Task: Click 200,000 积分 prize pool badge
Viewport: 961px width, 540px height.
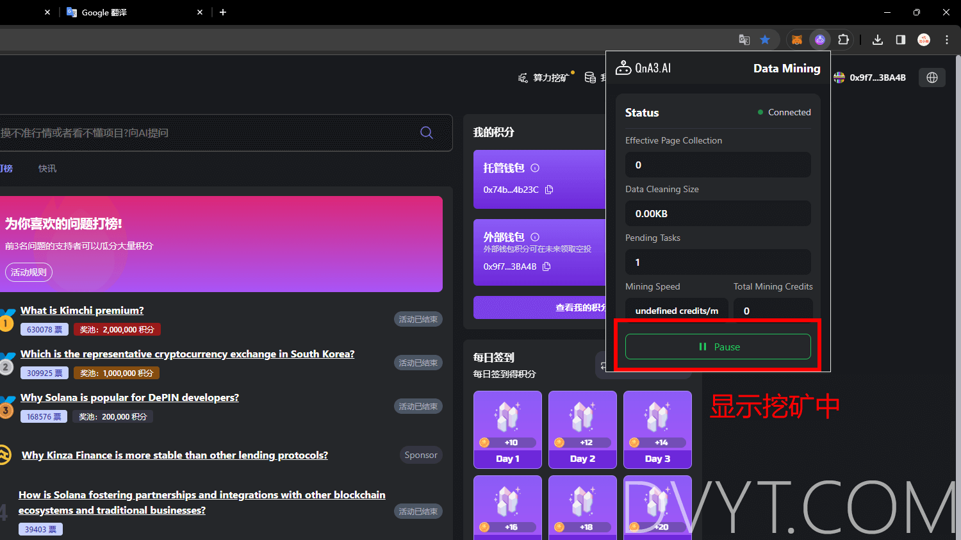Action: [113, 416]
